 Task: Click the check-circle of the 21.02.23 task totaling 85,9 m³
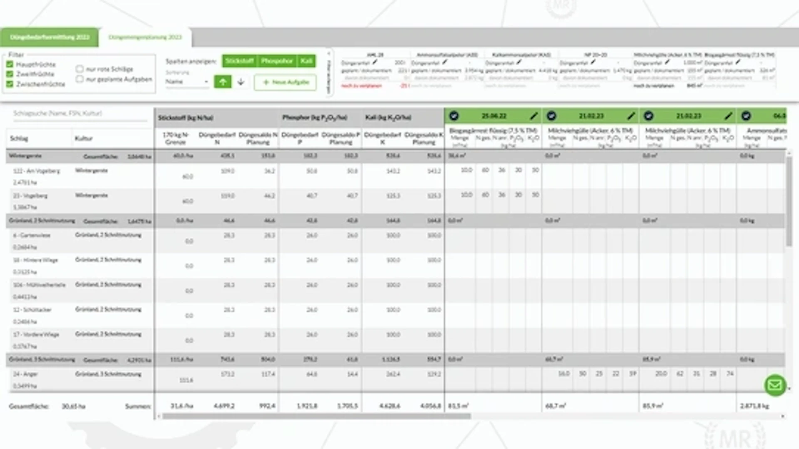pyautogui.click(x=649, y=116)
